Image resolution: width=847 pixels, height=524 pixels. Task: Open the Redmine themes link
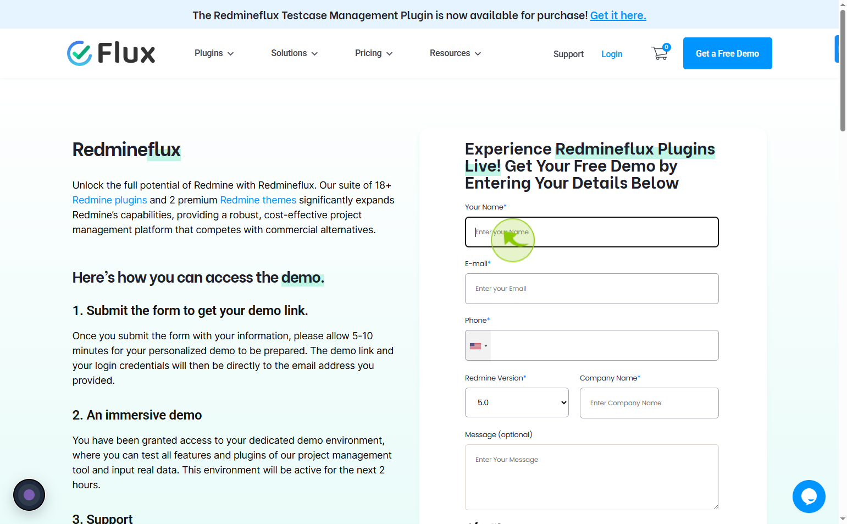258,200
